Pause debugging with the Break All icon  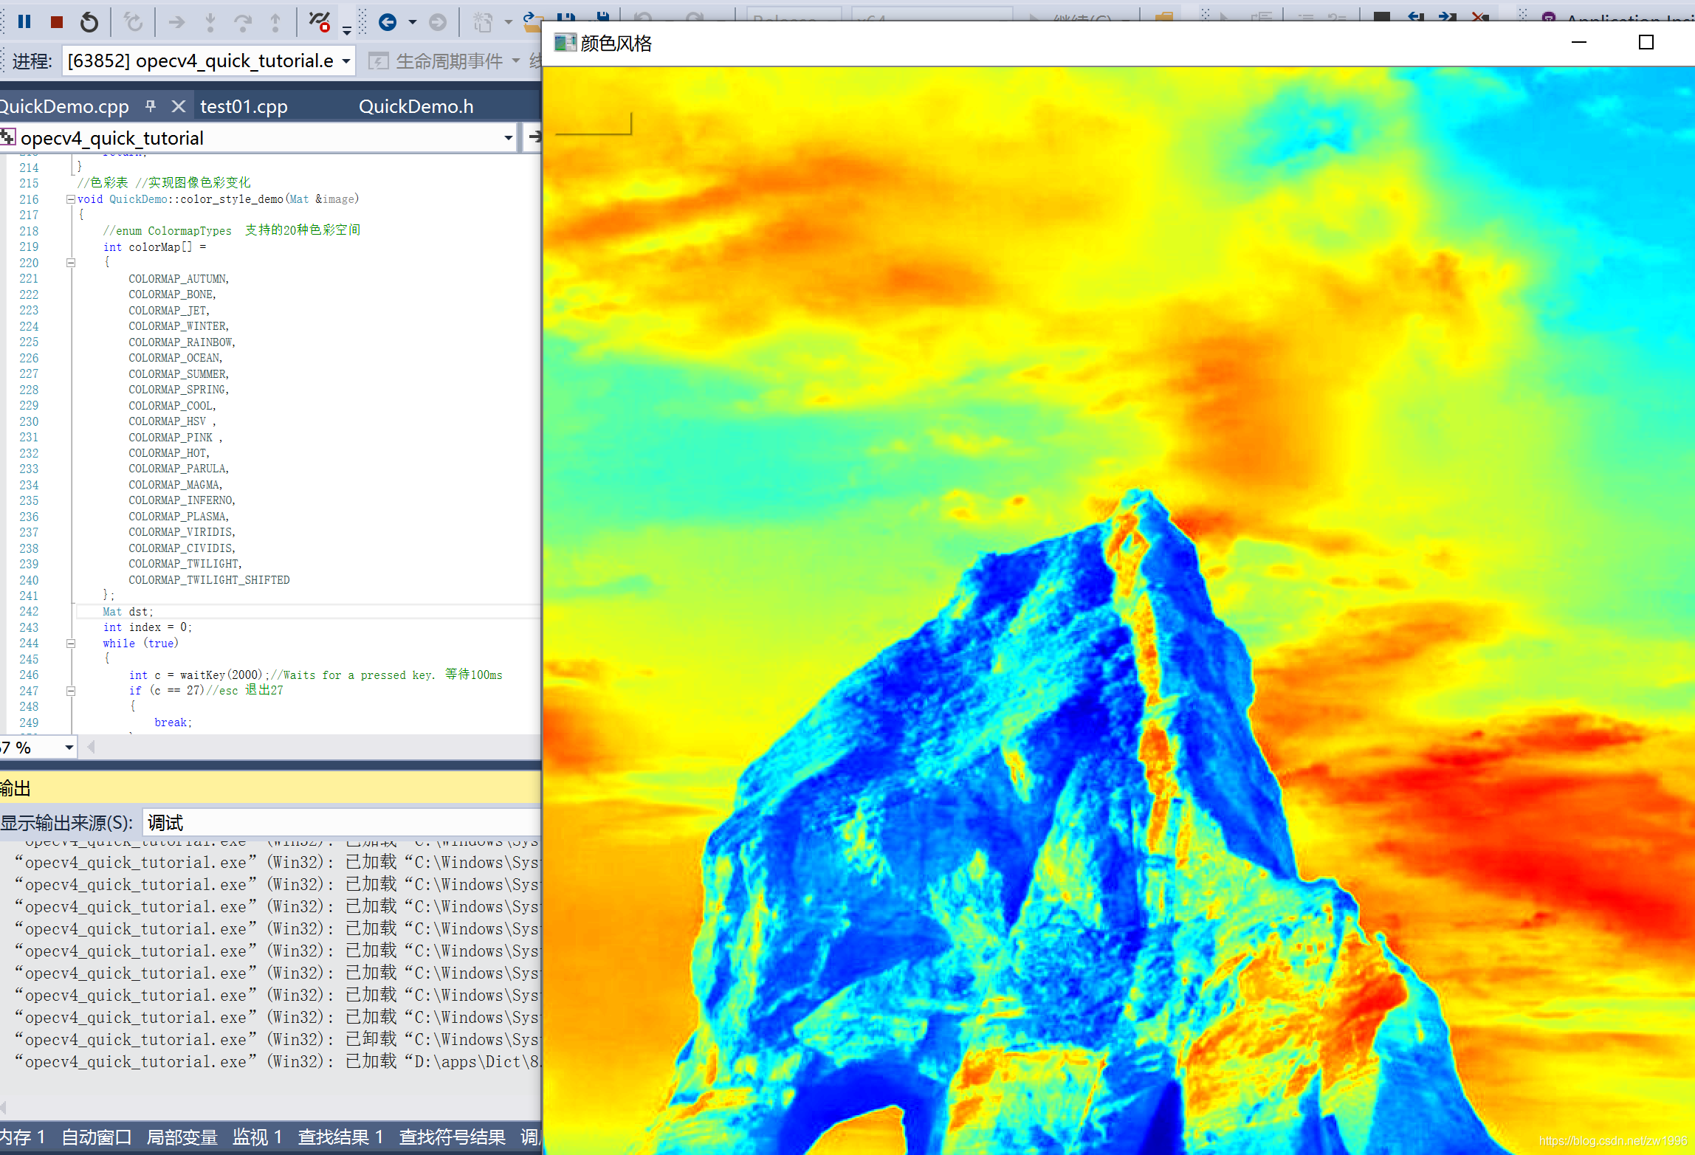[24, 22]
